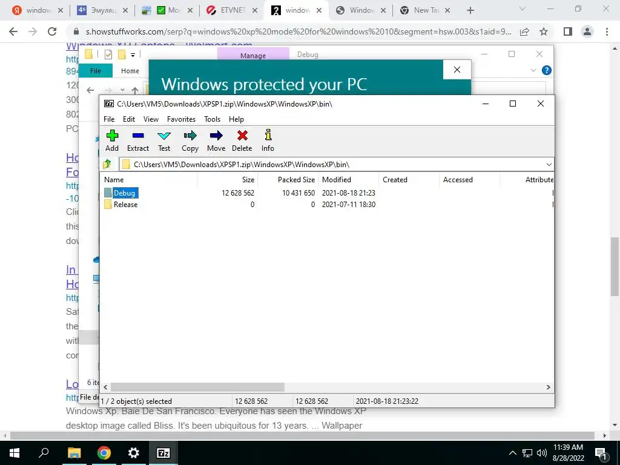Sort by Size column header
The height and width of the screenshot is (465, 620).
click(228, 179)
